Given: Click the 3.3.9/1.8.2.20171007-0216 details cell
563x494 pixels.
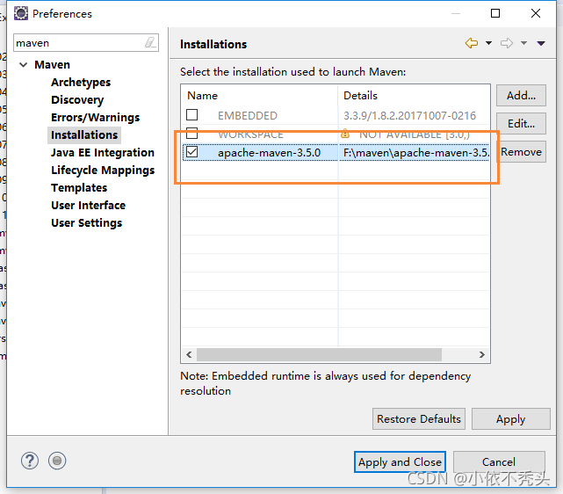Looking at the screenshot, I should coord(409,116).
